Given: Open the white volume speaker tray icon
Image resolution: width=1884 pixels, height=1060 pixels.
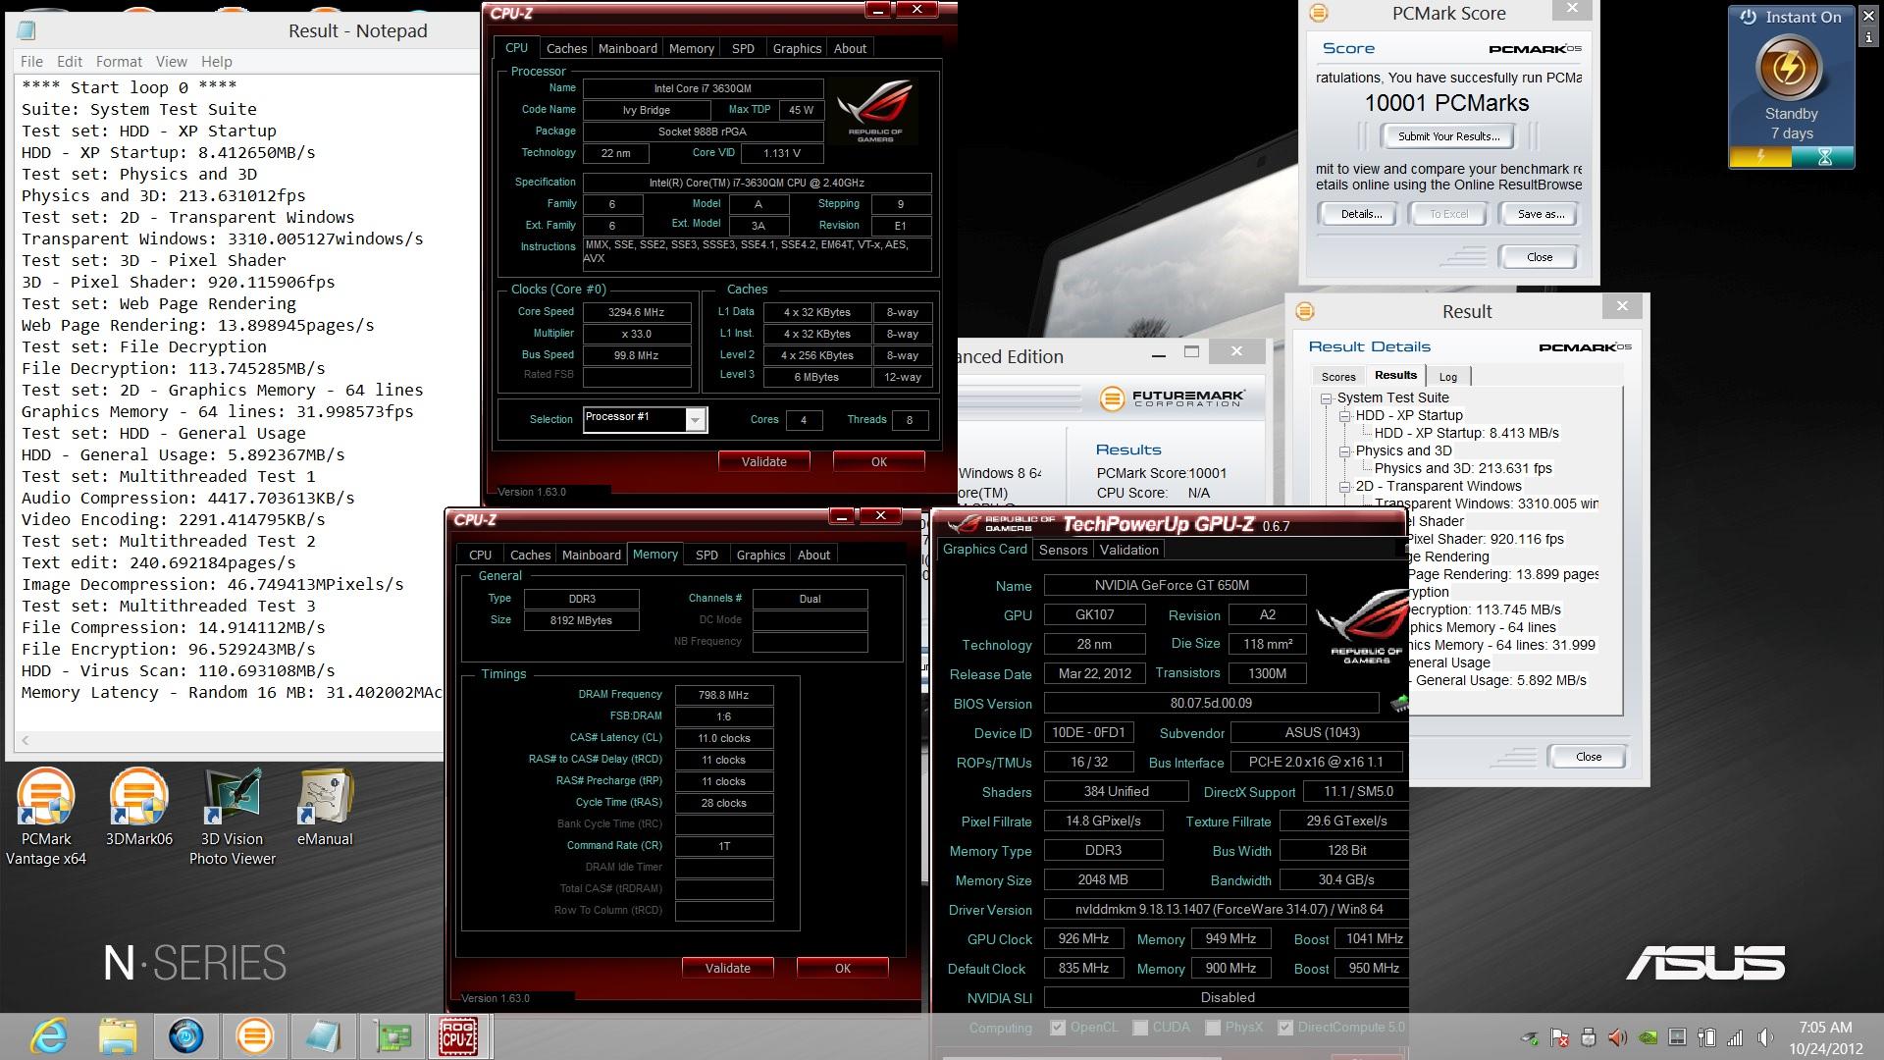Looking at the screenshot, I should tap(1765, 1037).
